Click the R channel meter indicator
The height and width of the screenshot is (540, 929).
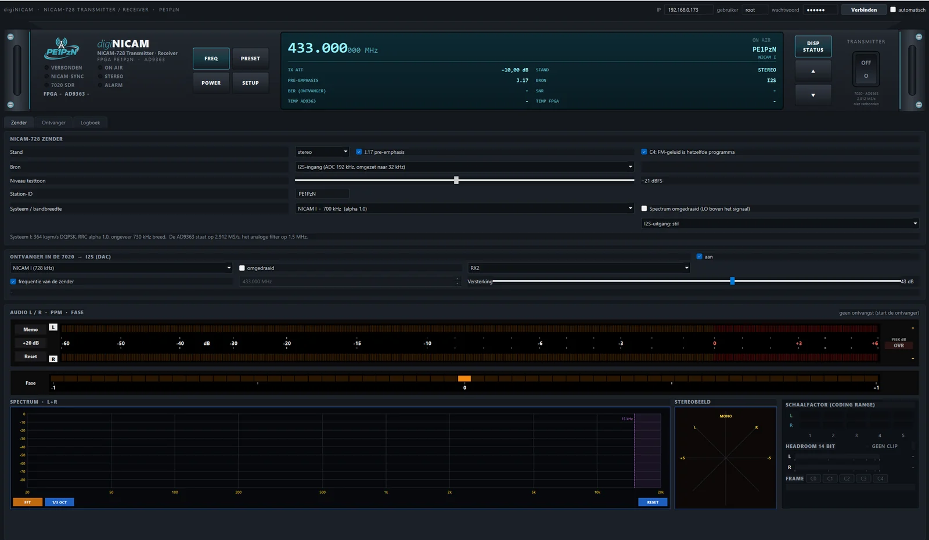tap(53, 359)
